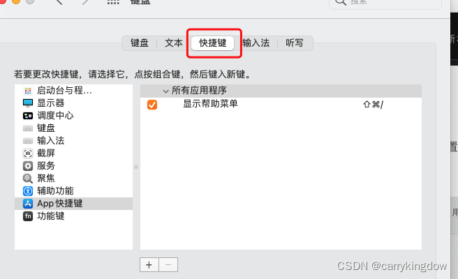The image size is (458, 279).
Task: Click the search field at top right
Action: click(385, 3)
